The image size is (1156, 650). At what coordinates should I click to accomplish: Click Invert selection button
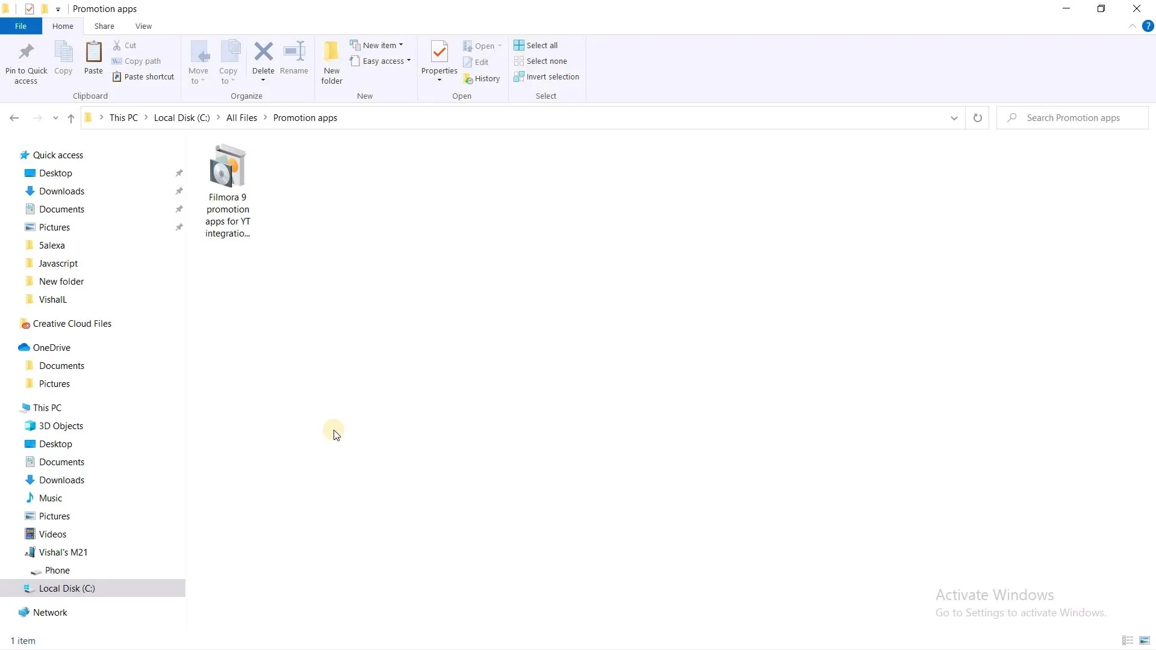(x=546, y=77)
